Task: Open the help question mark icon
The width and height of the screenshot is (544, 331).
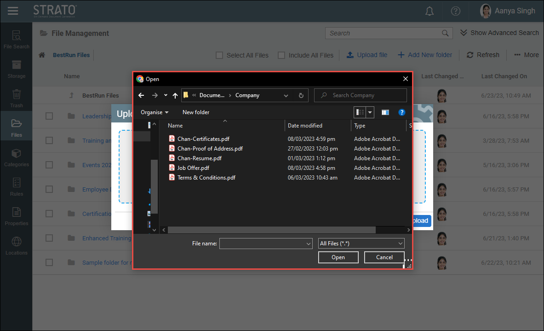Action: [x=455, y=11]
